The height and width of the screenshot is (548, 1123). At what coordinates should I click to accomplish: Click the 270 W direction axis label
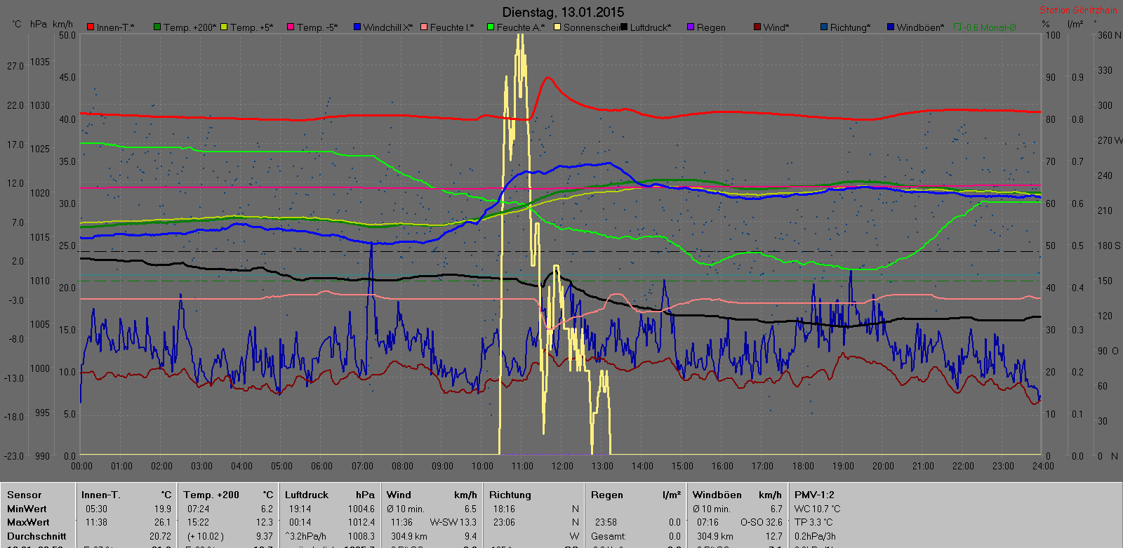(x=1110, y=140)
